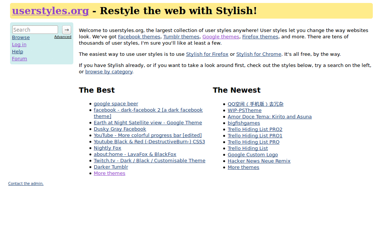The height and width of the screenshot is (240, 381).
Task: Open WIP-PSTheme link
Action: pos(244,110)
